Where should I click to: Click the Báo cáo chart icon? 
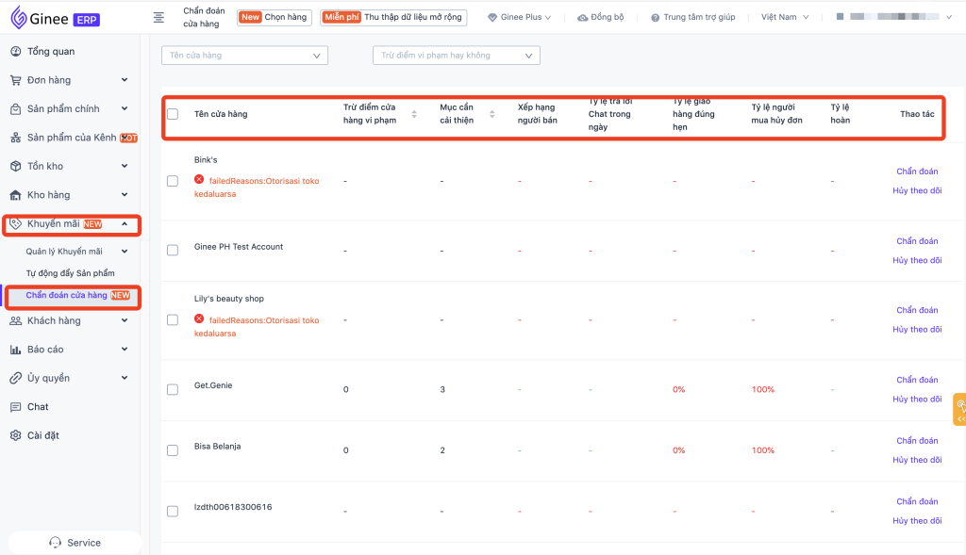pos(15,350)
